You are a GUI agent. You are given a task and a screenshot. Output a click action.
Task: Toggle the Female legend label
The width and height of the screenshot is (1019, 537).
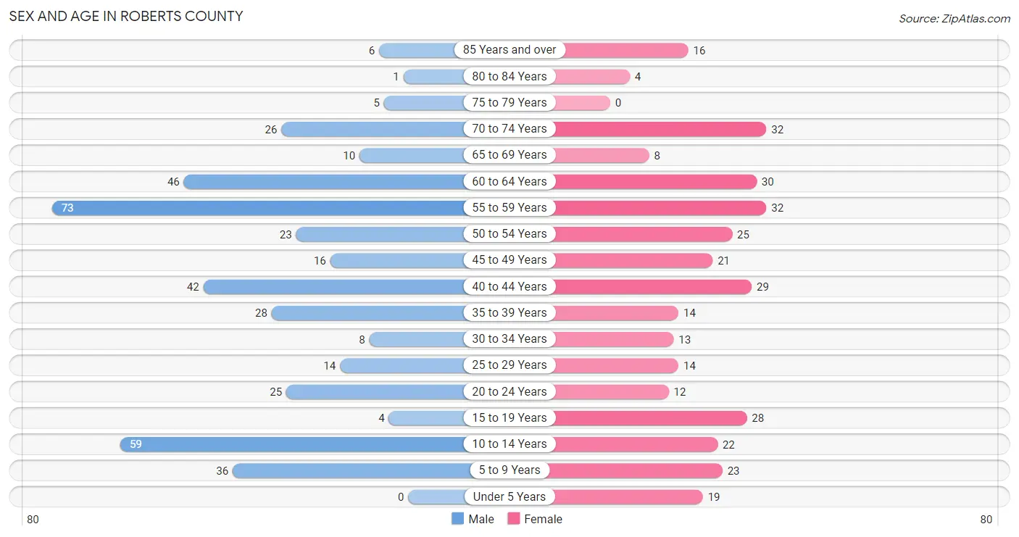pyautogui.click(x=543, y=519)
